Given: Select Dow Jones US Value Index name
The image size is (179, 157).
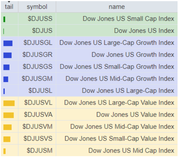Looking at the screenshot, I should (135, 115).
